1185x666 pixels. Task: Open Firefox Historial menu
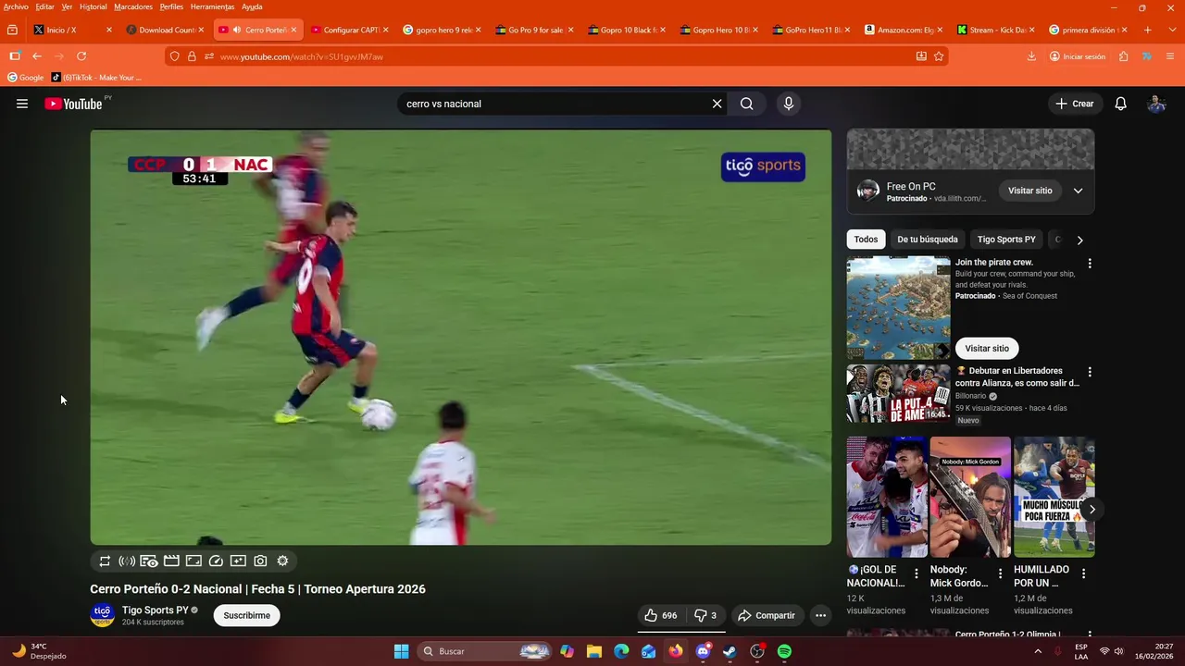pyautogui.click(x=93, y=6)
